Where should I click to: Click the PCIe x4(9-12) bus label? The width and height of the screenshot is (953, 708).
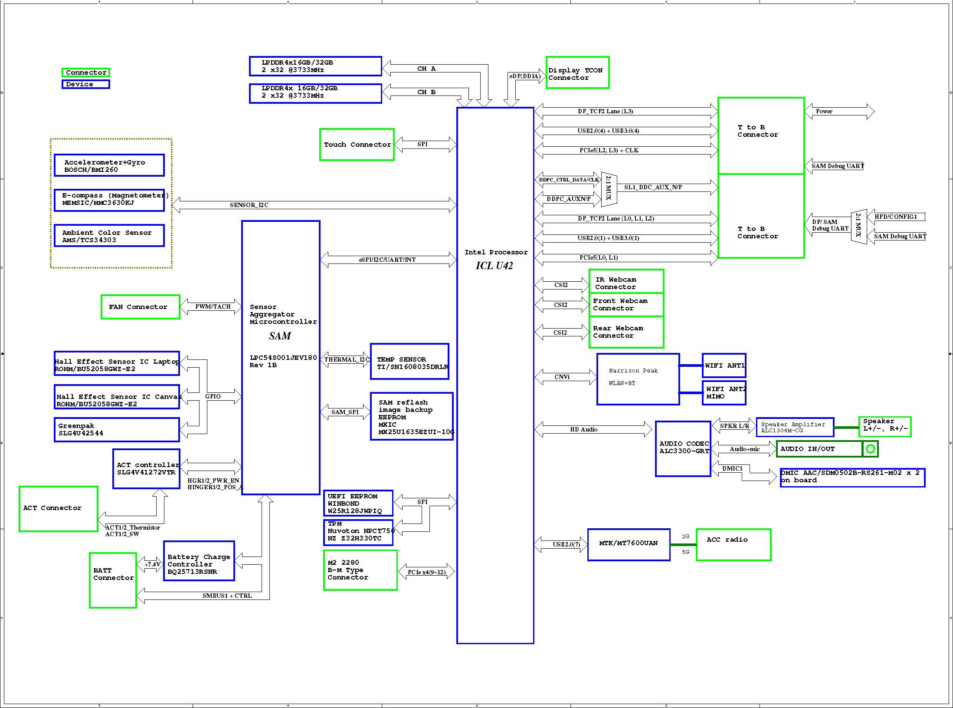tap(426, 572)
